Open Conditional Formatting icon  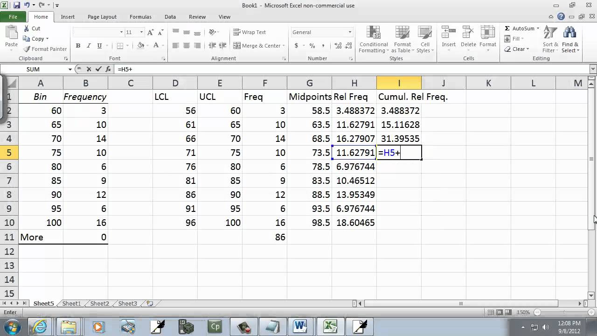click(373, 33)
